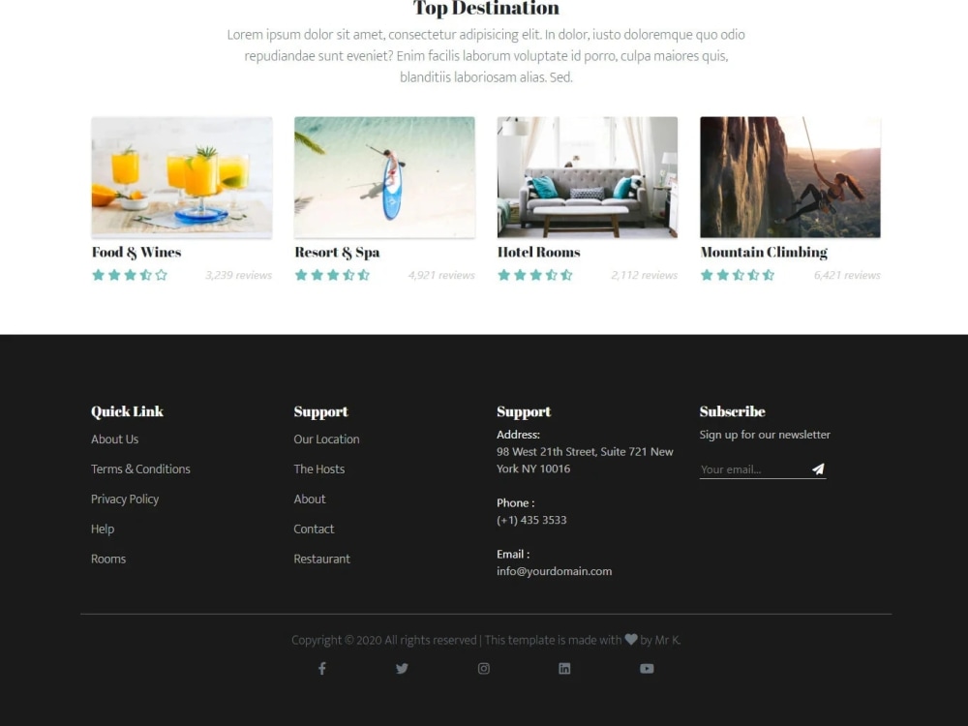The width and height of the screenshot is (968, 726).
Task: Click the YouTube icon
Action: pyautogui.click(x=646, y=668)
